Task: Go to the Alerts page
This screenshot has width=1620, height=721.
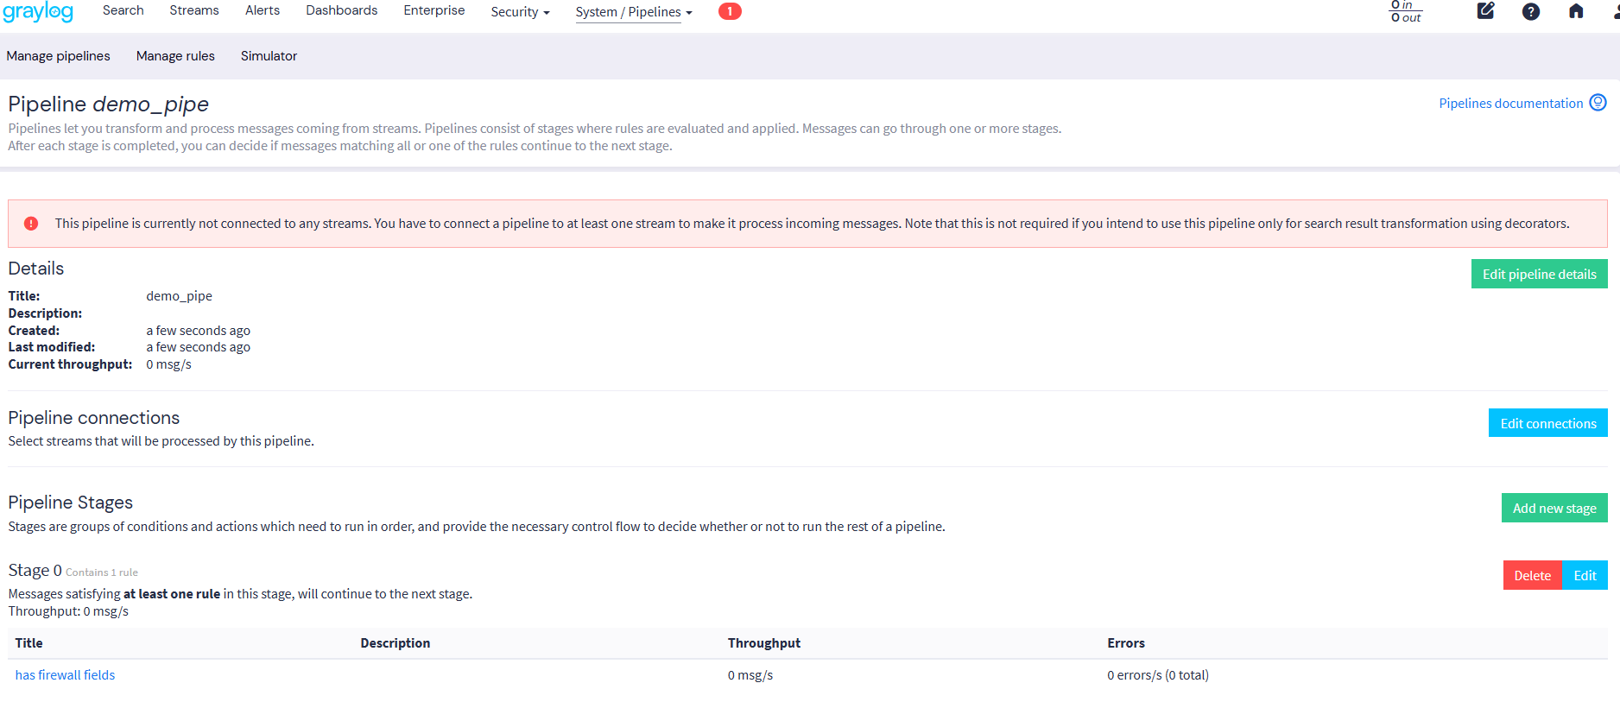Action: [263, 10]
